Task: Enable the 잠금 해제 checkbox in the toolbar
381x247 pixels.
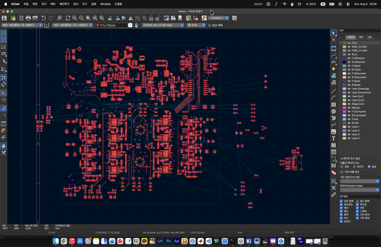Action: (209, 25)
